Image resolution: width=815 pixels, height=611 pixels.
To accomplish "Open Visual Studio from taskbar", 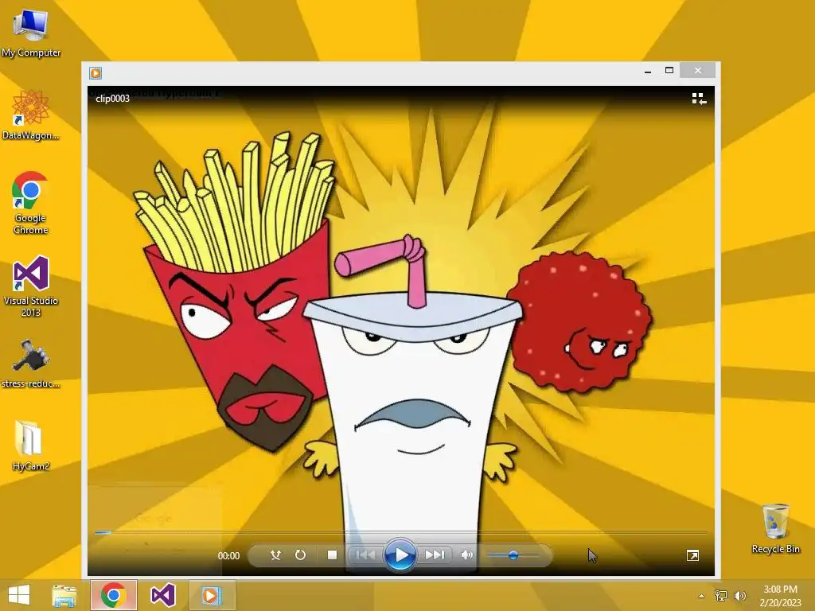I will (x=162, y=595).
